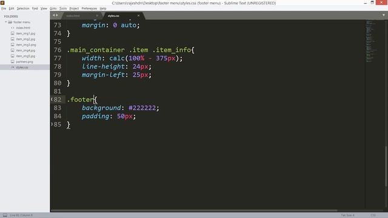Image resolution: width=388 pixels, height=218 pixels.
Task: Click the vertical scrollbar thumb
Action: [x=386, y=166]
